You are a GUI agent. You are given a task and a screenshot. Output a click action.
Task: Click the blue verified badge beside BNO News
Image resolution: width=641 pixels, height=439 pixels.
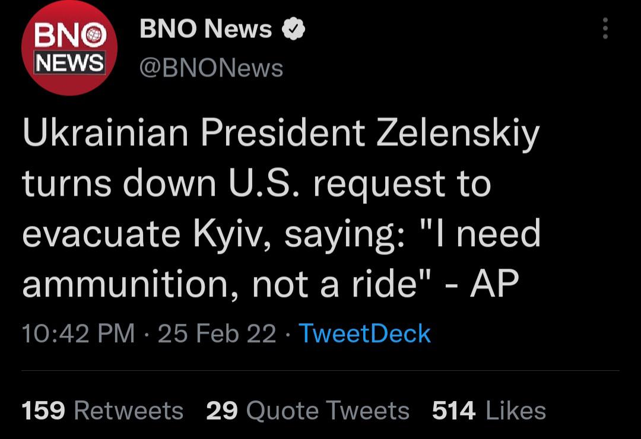click(293, 30)
